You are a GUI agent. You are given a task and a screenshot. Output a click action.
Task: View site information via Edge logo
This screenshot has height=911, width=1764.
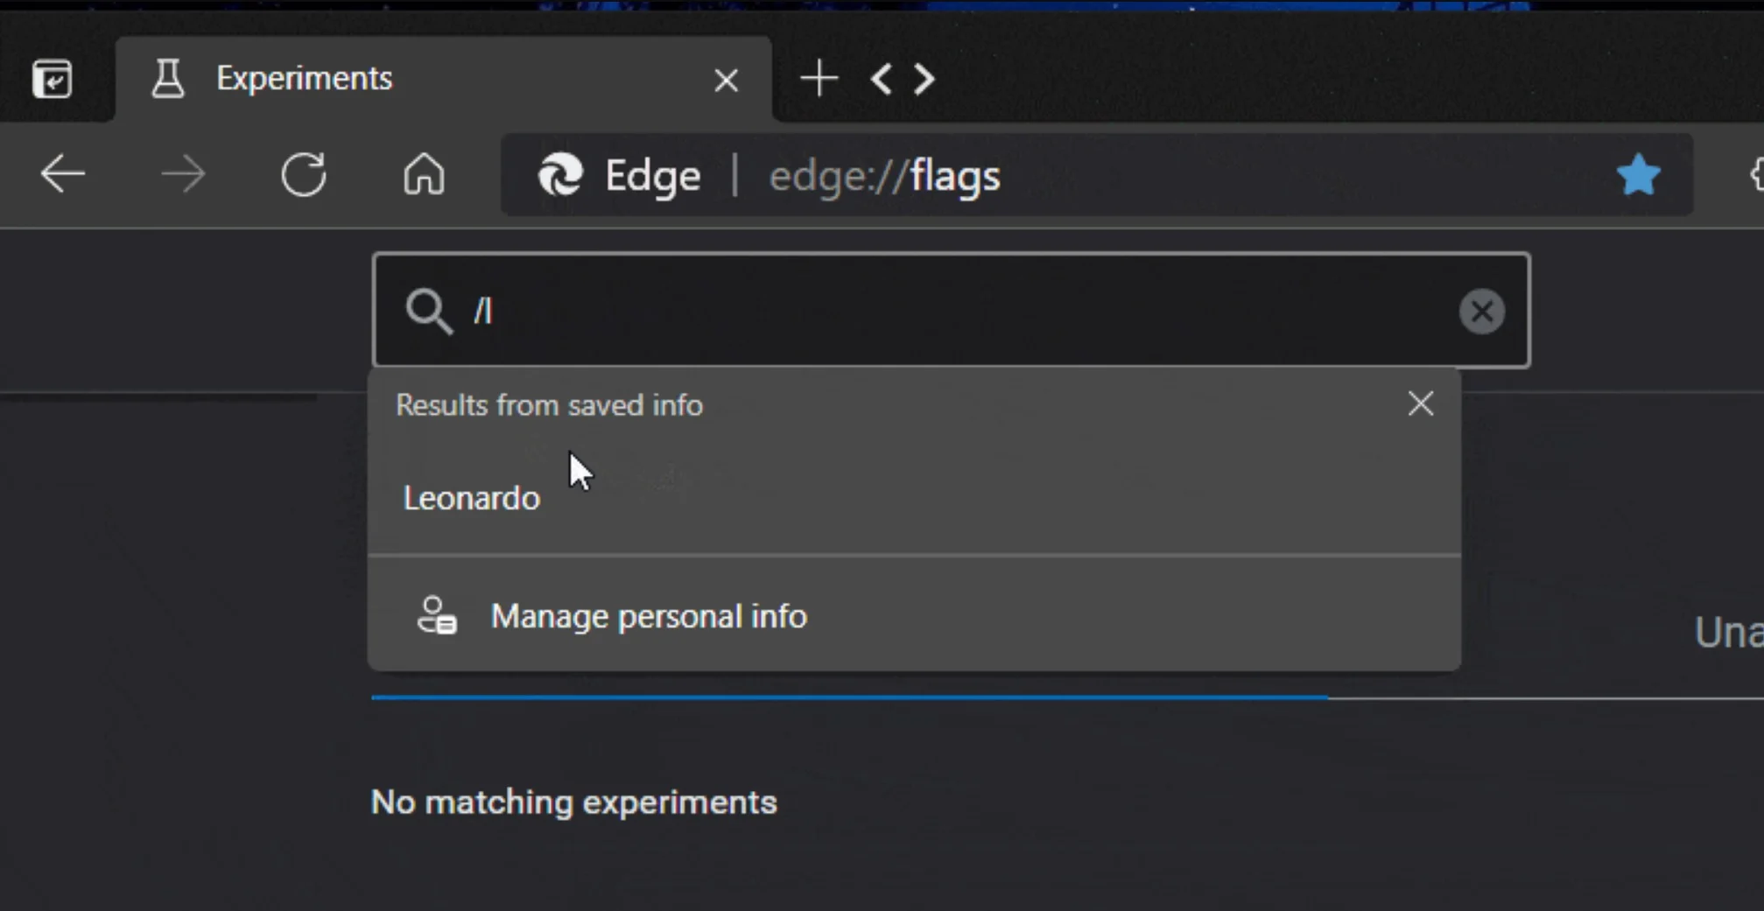[560, 175]
